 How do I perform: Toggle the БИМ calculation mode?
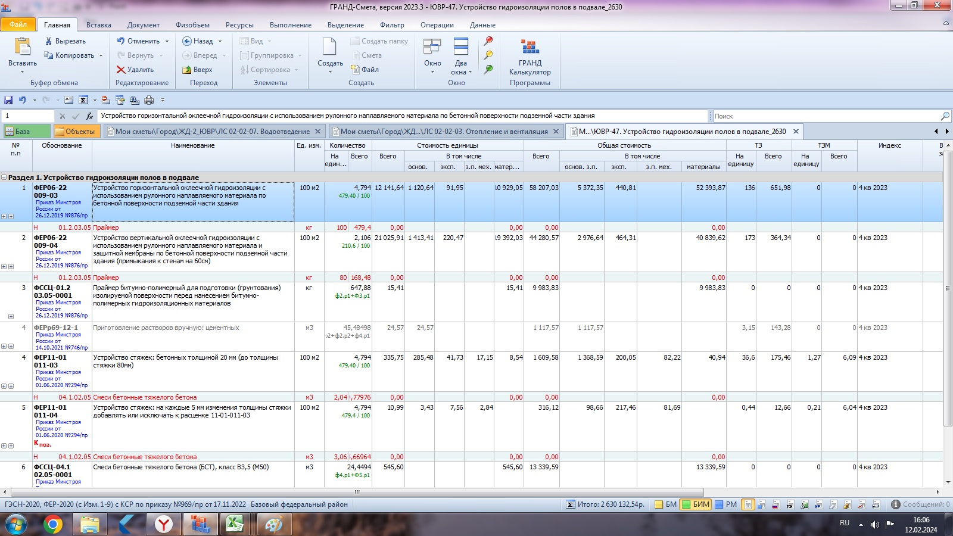tap(696, 504)
